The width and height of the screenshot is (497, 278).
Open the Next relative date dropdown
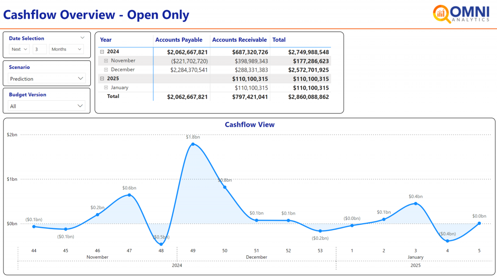click(19, 49)
